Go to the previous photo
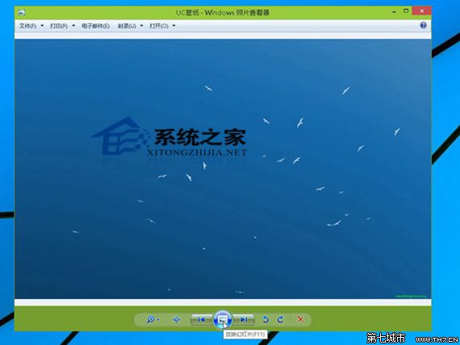 coord(202,319)
